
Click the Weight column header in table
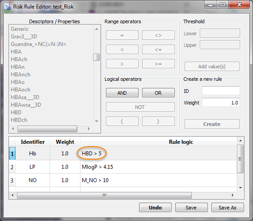pos(65,142)
